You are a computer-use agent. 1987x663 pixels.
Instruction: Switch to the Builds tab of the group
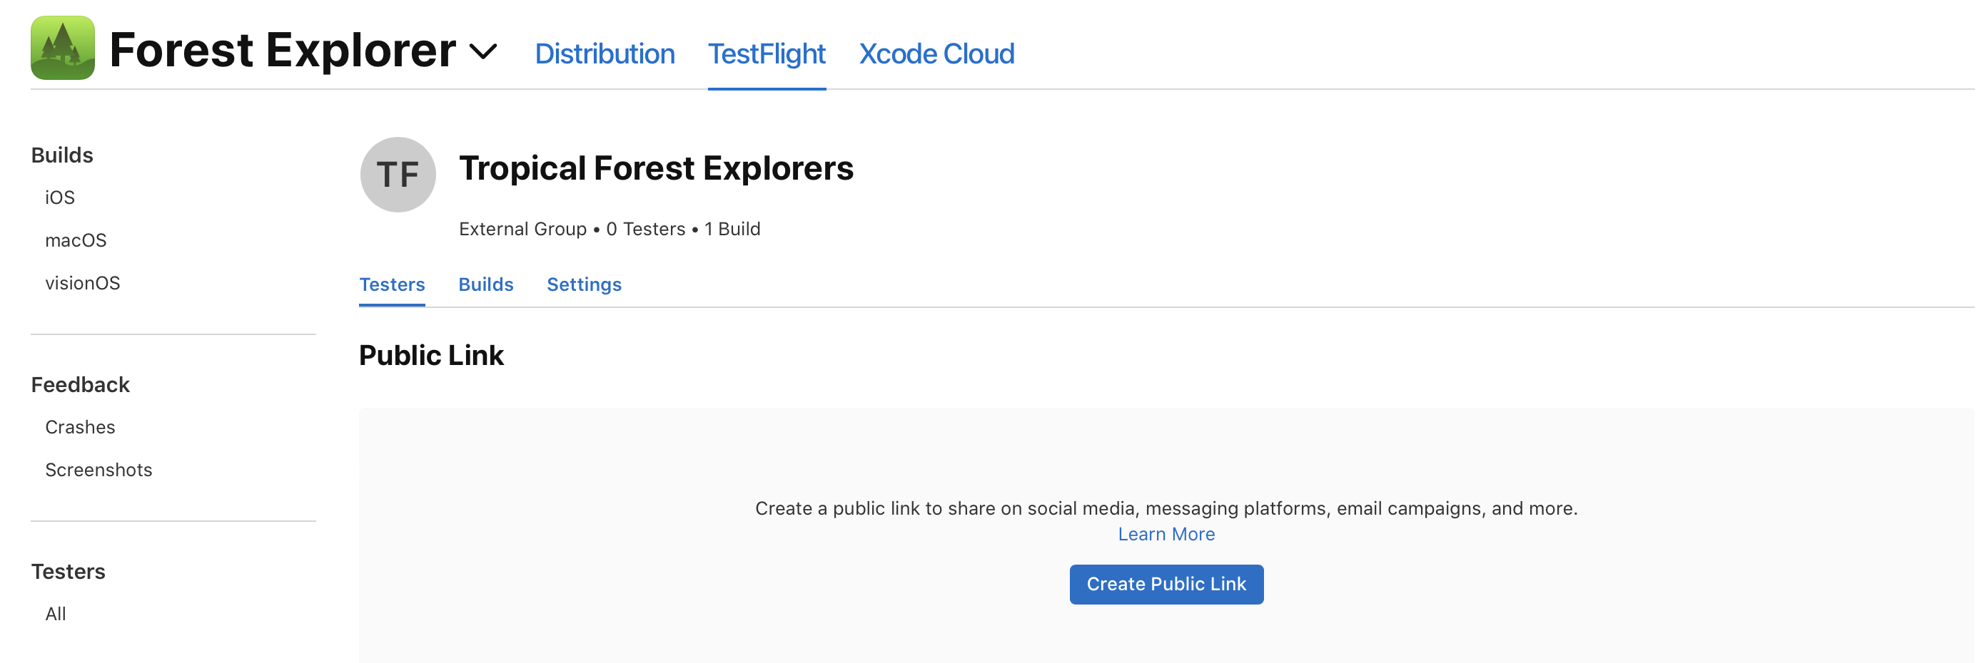pyautogui.click(x=486, y=284)
